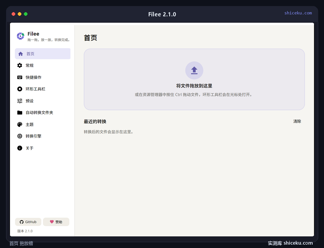Open the 预设 page
The height and width of the screenshot is (248, 324).
click(x=42, y=101)
